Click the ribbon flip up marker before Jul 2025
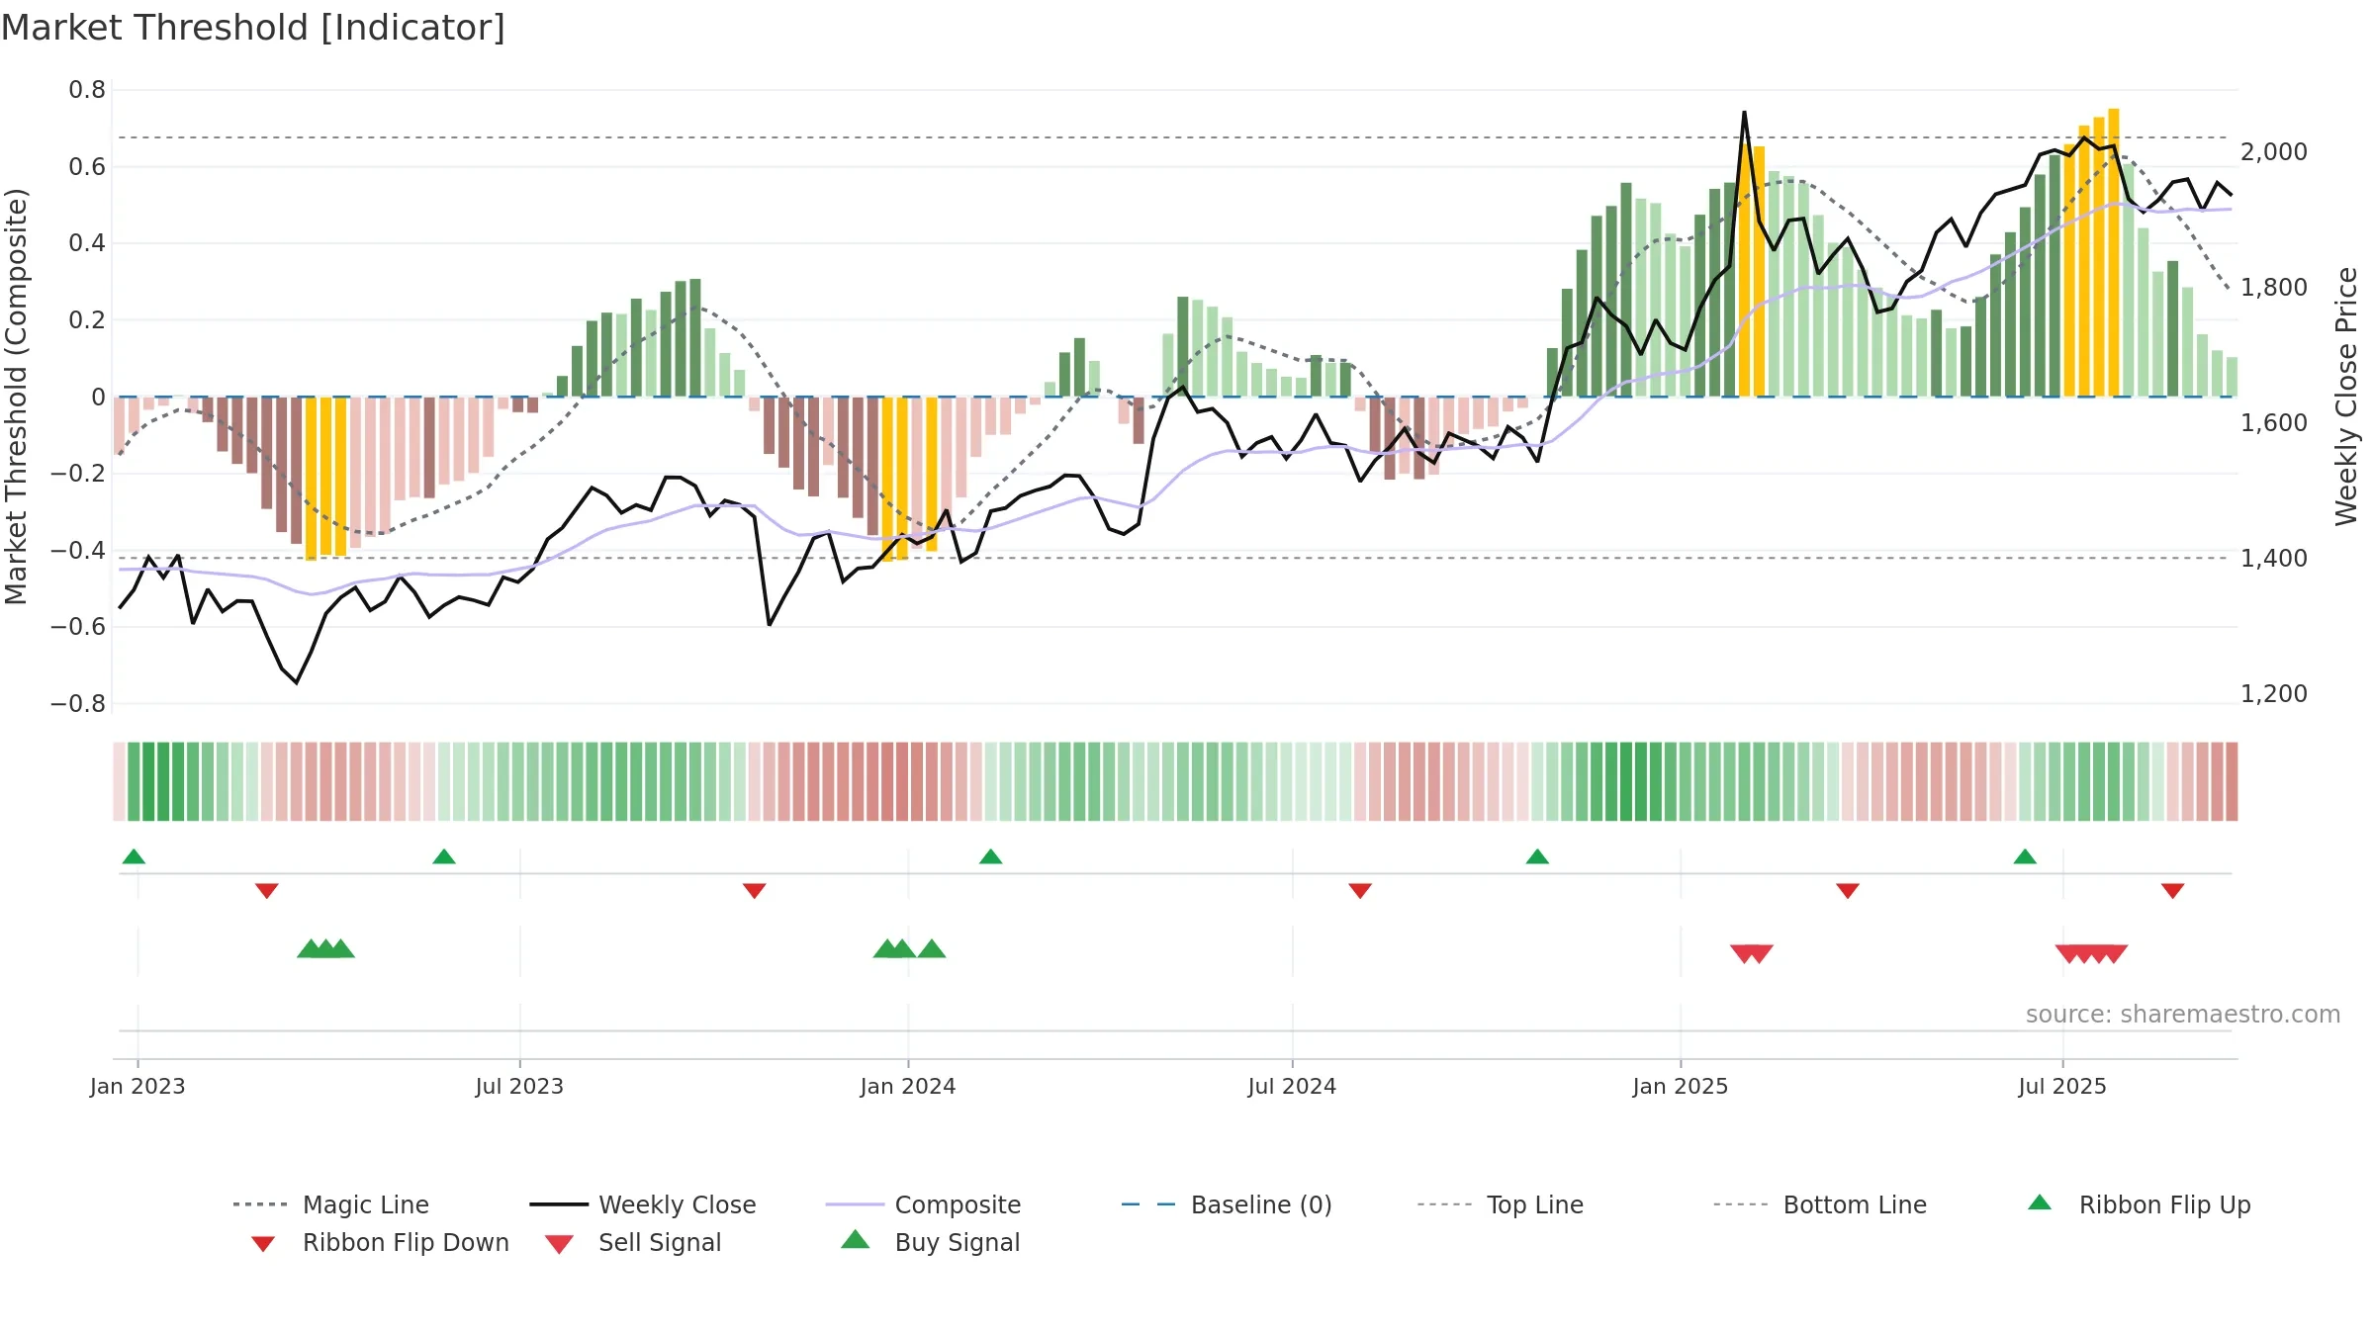2374x1335 pixels. click(x=2025, y=856)
